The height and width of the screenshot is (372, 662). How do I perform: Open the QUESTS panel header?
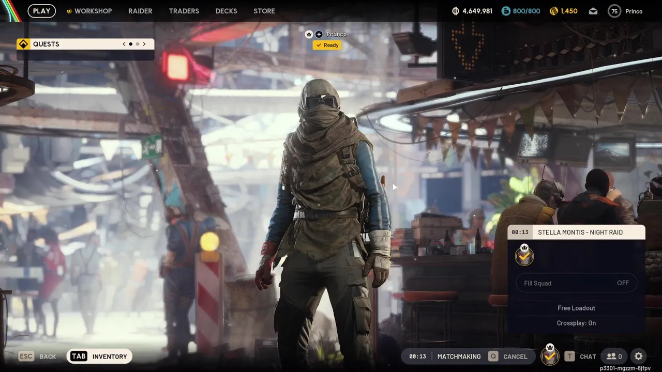tap(85, 44)
